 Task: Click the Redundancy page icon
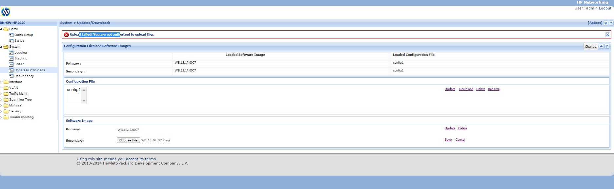click(x=11, y=76)
